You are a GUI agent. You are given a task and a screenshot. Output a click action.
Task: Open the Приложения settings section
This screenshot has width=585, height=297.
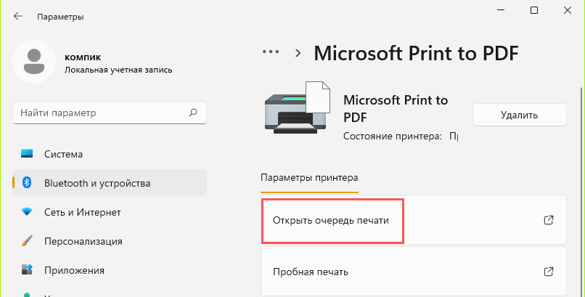click(73, 270)
